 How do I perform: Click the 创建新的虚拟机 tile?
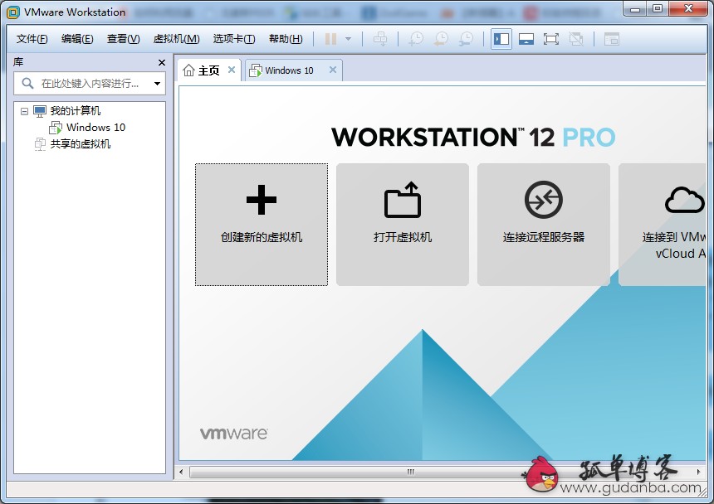[262, 225]
